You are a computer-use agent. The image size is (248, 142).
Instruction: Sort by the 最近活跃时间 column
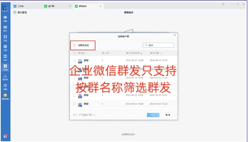tap(134, 53)
